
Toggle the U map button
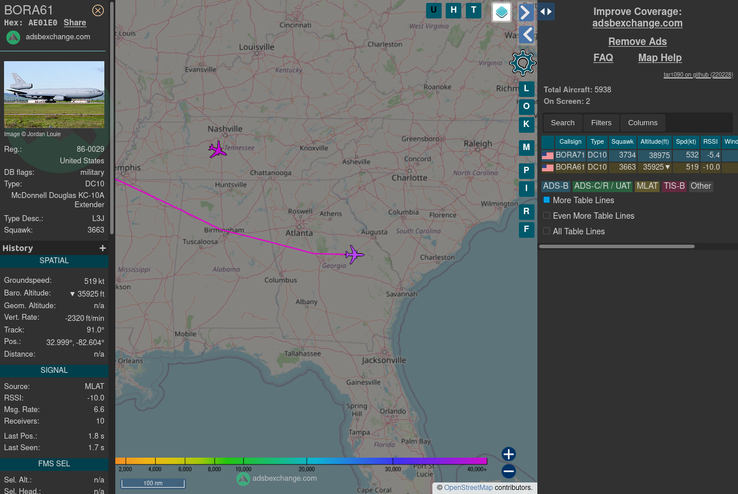(434, 10)
